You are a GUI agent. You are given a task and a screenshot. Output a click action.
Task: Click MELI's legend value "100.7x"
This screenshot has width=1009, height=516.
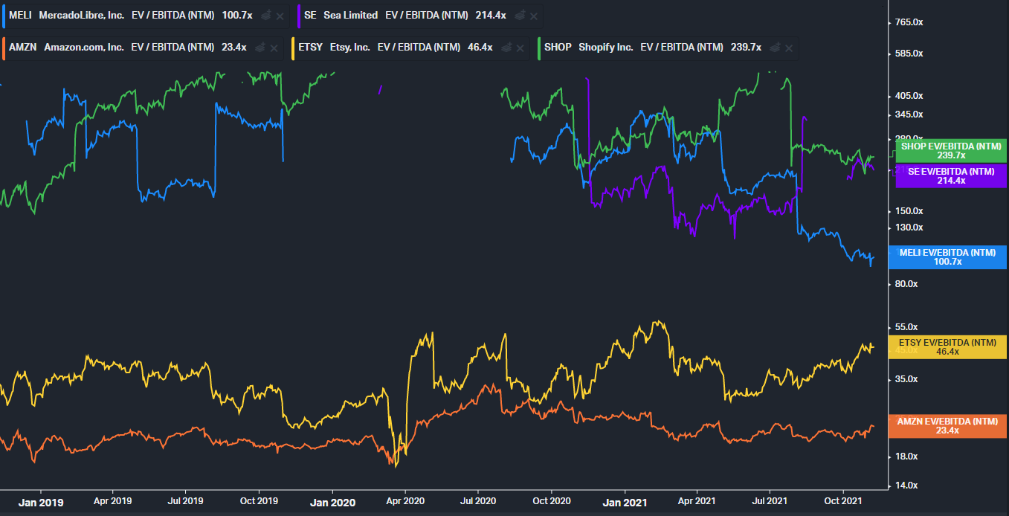(238, 16)
